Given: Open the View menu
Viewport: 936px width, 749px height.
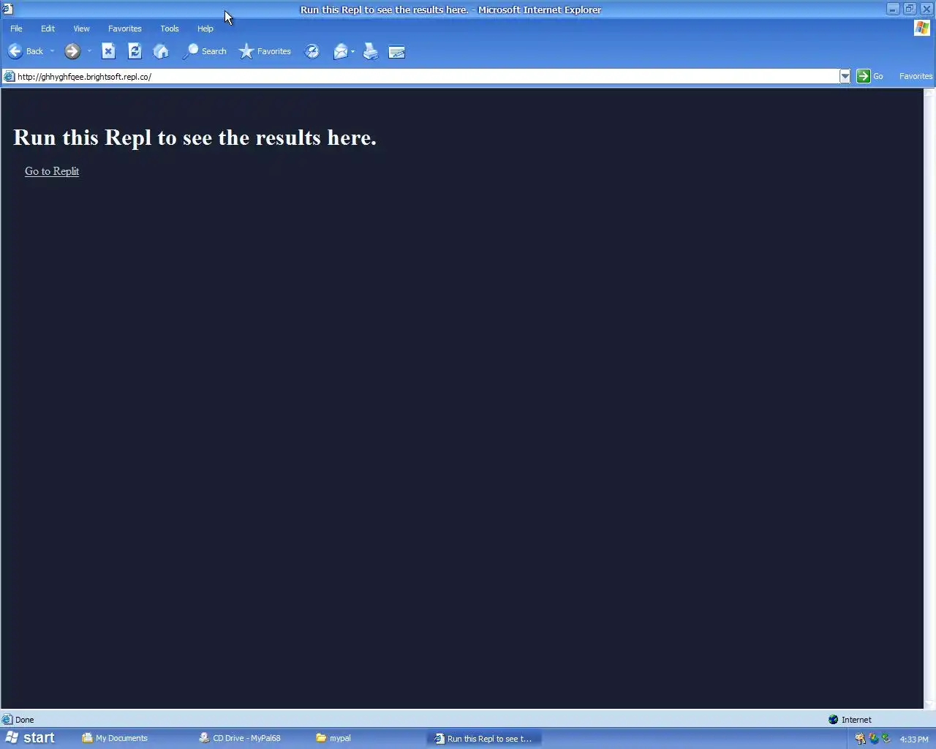Looking at the screenshot, I should pos(81,29).
